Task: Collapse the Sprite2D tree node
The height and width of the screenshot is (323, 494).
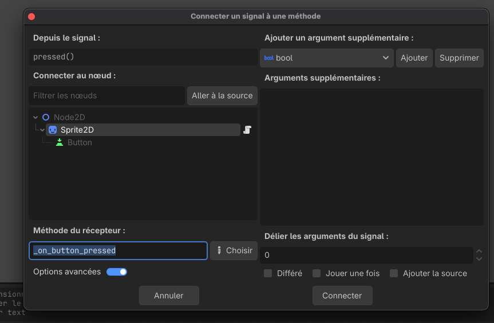Action: 42,130
